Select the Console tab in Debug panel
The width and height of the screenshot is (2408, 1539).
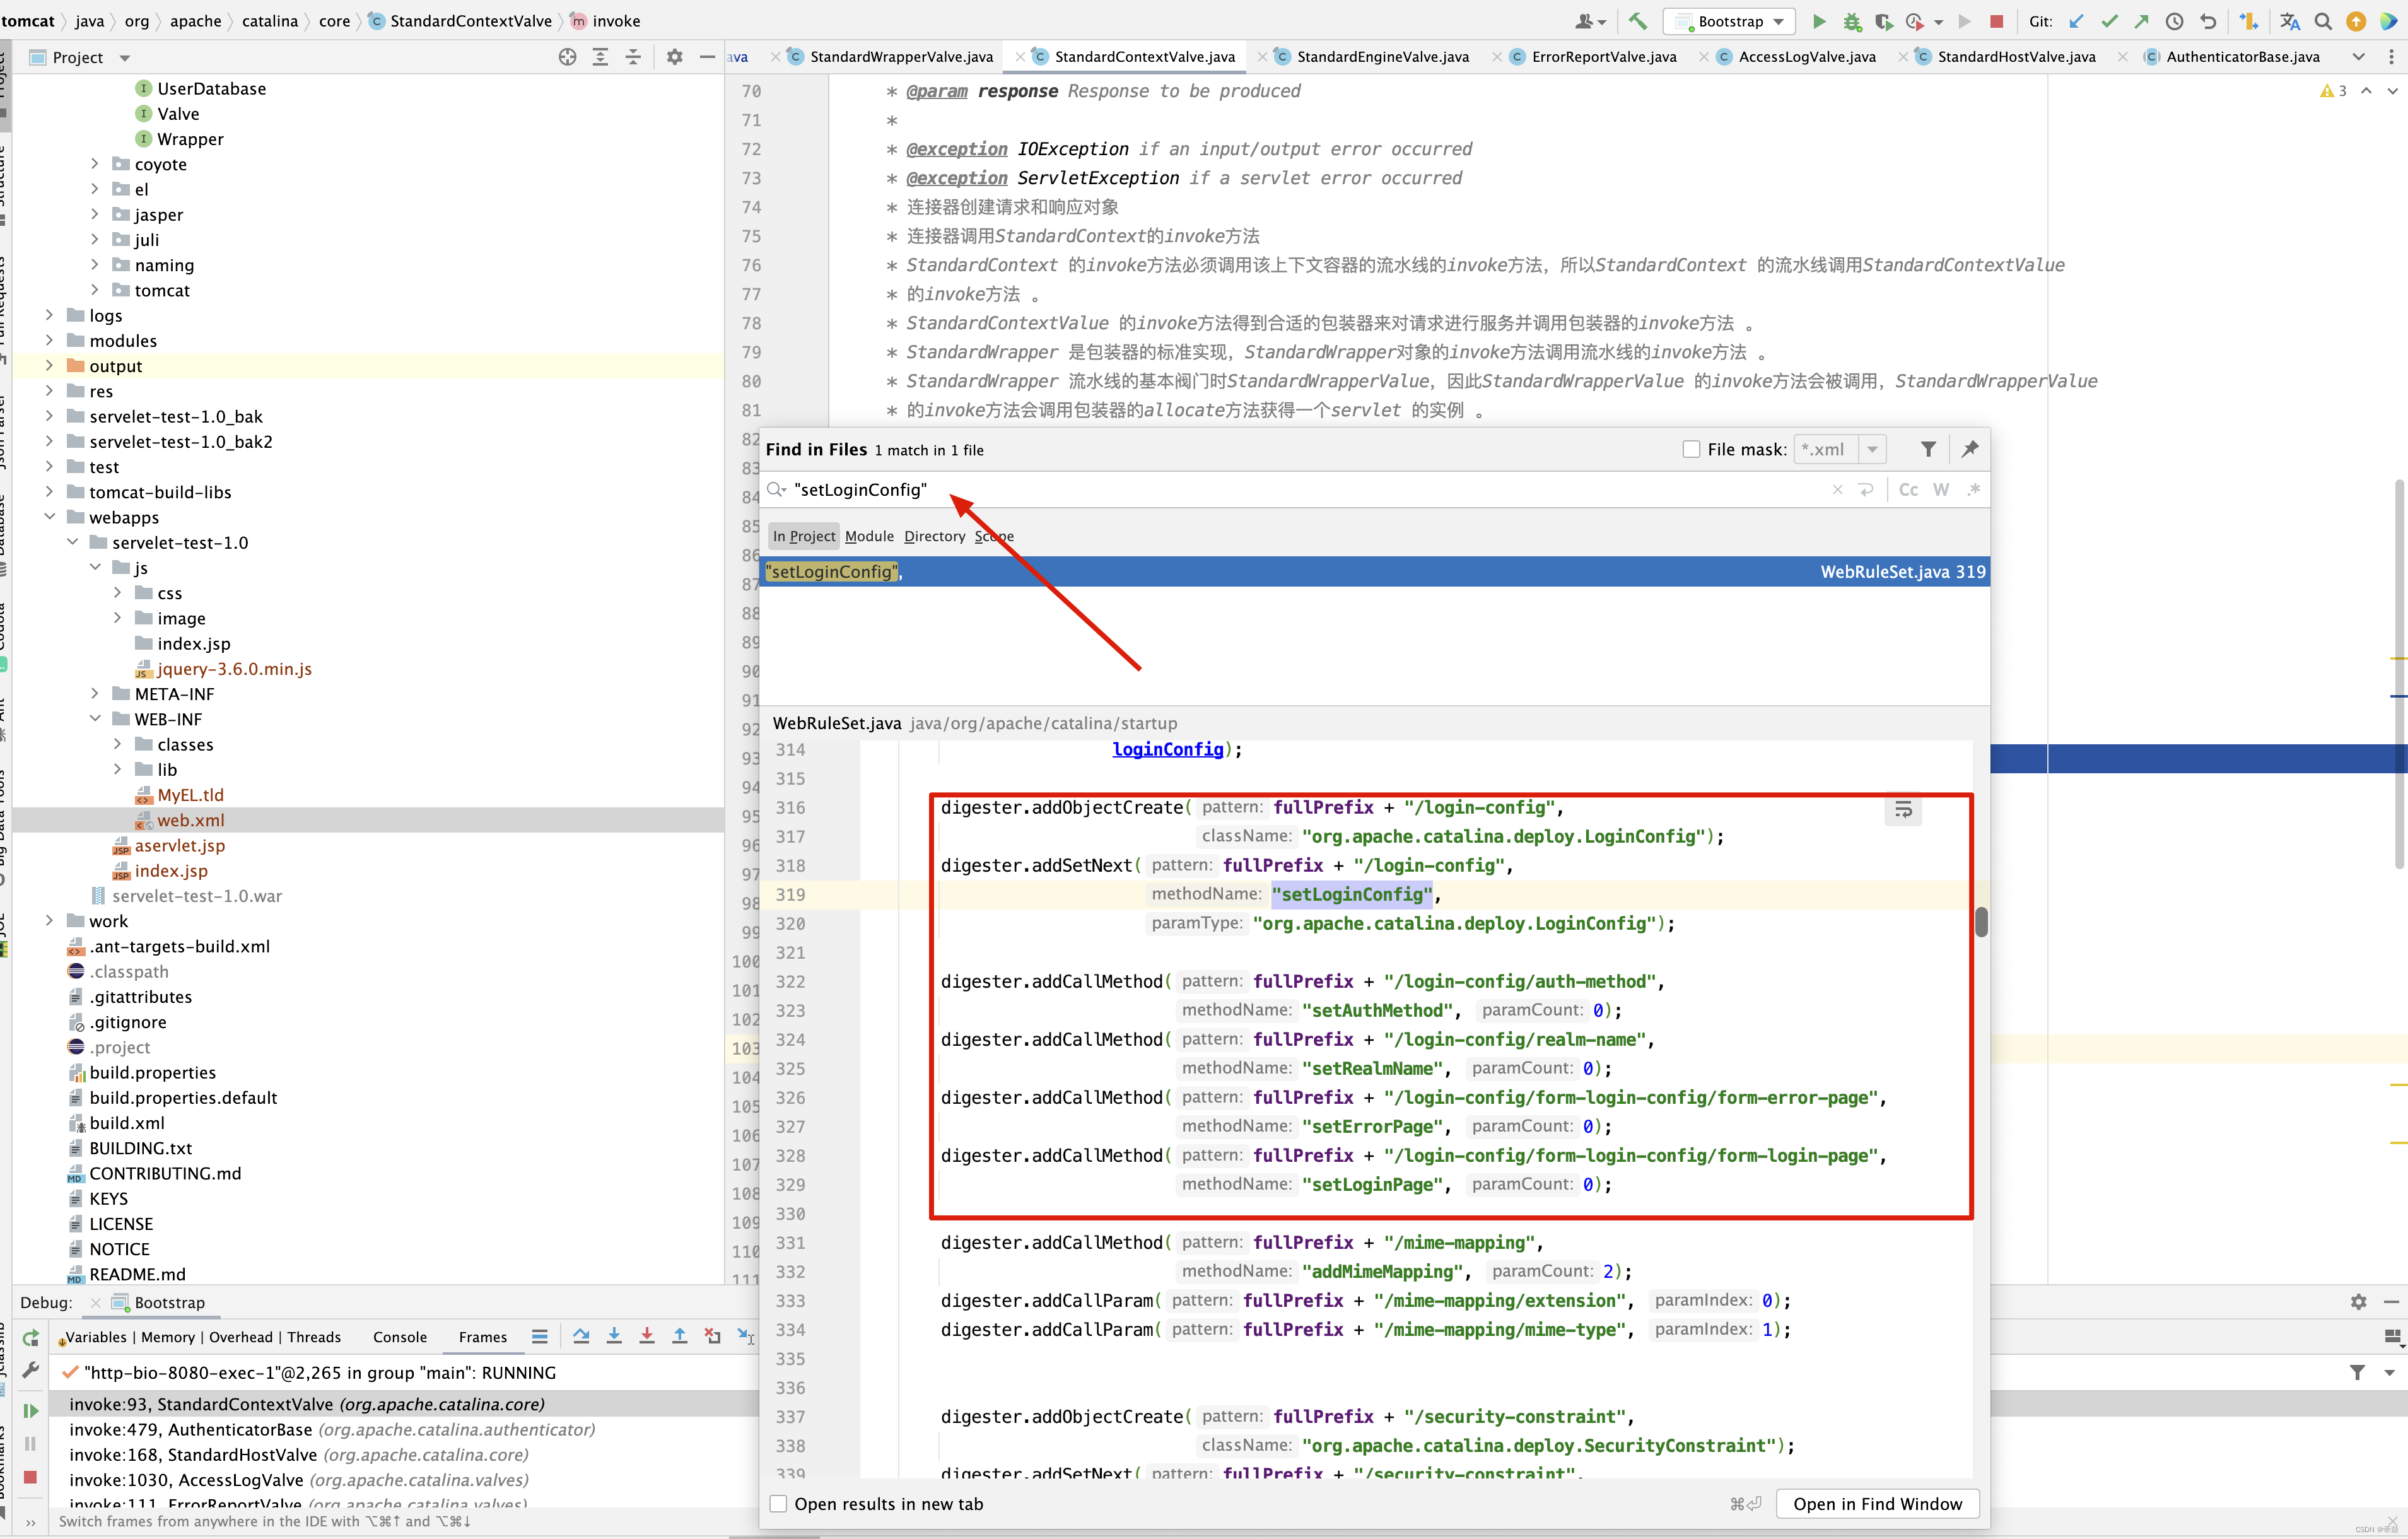(x=399, y=1336)
